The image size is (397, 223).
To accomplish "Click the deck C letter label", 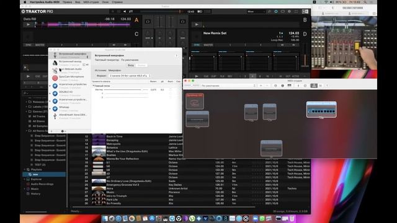I will pyautogui.click(x=136, y=34).
